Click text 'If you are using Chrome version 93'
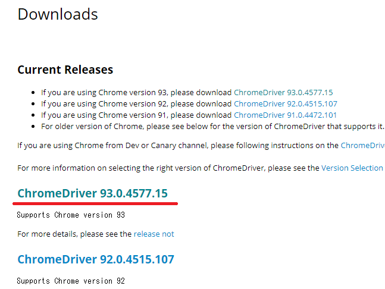 pos(104,93)
